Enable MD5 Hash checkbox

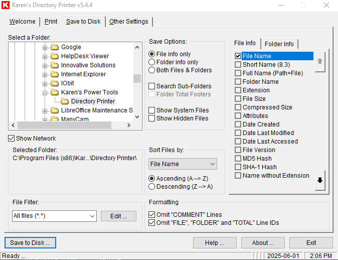238,159
